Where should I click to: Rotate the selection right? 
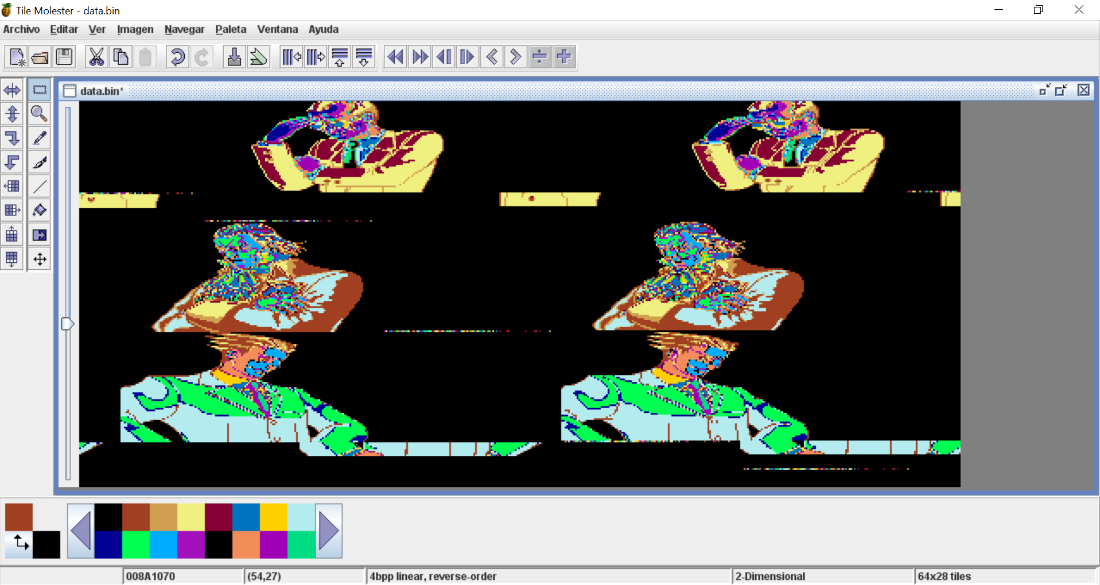[x=12, y=138]
